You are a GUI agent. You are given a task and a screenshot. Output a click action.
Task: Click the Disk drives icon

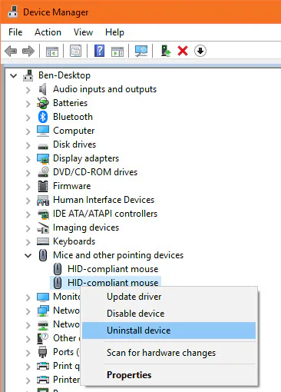43,146
